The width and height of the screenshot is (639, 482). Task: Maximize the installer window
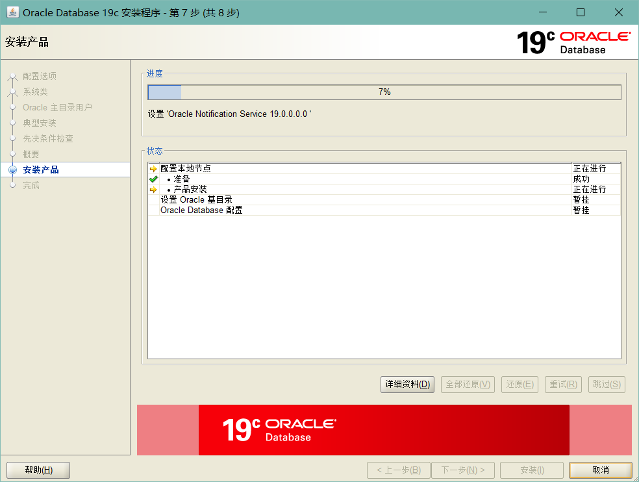[581, 12]
